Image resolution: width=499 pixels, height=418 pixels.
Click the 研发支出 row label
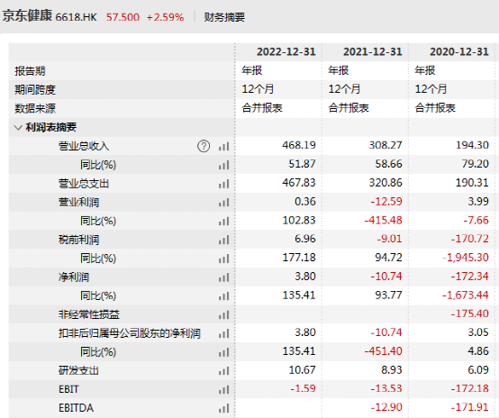(x=78, y=370)
